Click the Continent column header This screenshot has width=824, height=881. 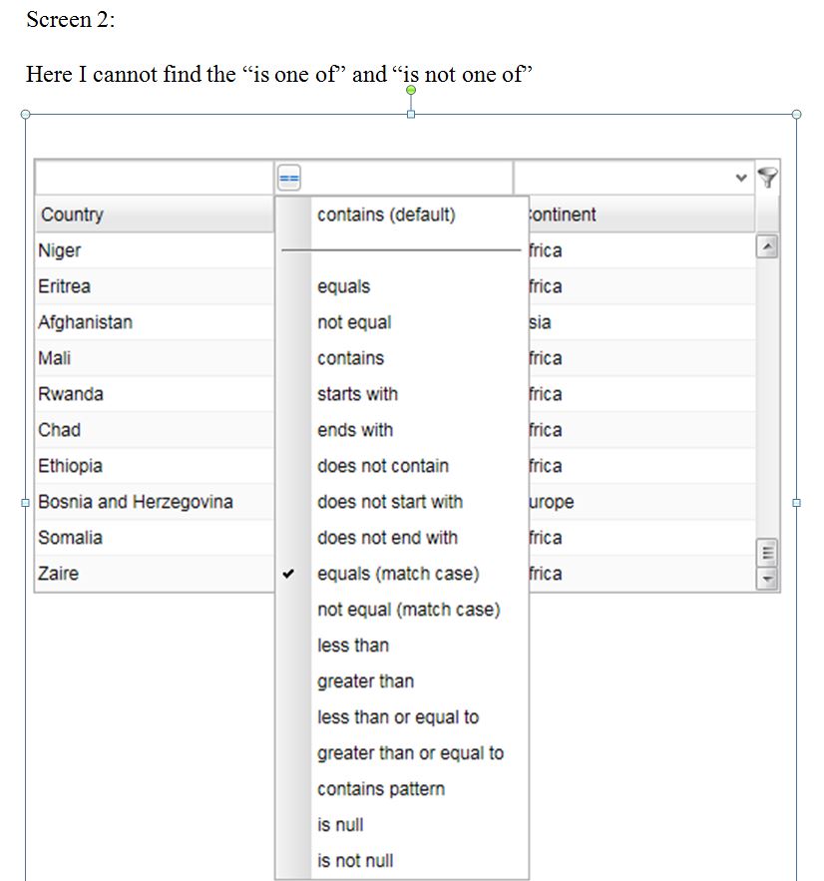638,215
